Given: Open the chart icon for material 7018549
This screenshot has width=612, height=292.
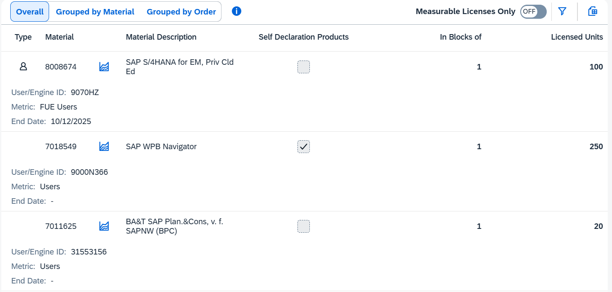Looking at the screenshot, I should click(104, 147).
